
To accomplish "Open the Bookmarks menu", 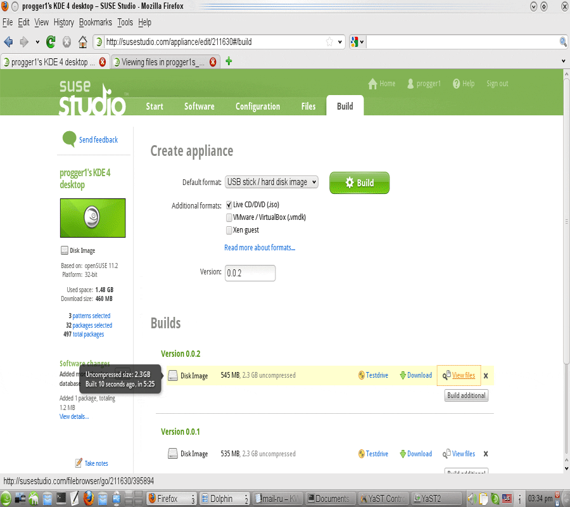I will click(x=95, y=22).
